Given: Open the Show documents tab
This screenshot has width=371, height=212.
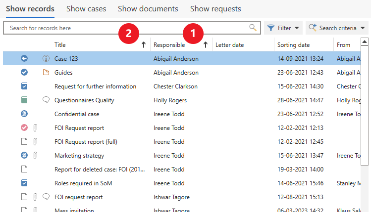Looking at the screenshot, I should [148, 9].
